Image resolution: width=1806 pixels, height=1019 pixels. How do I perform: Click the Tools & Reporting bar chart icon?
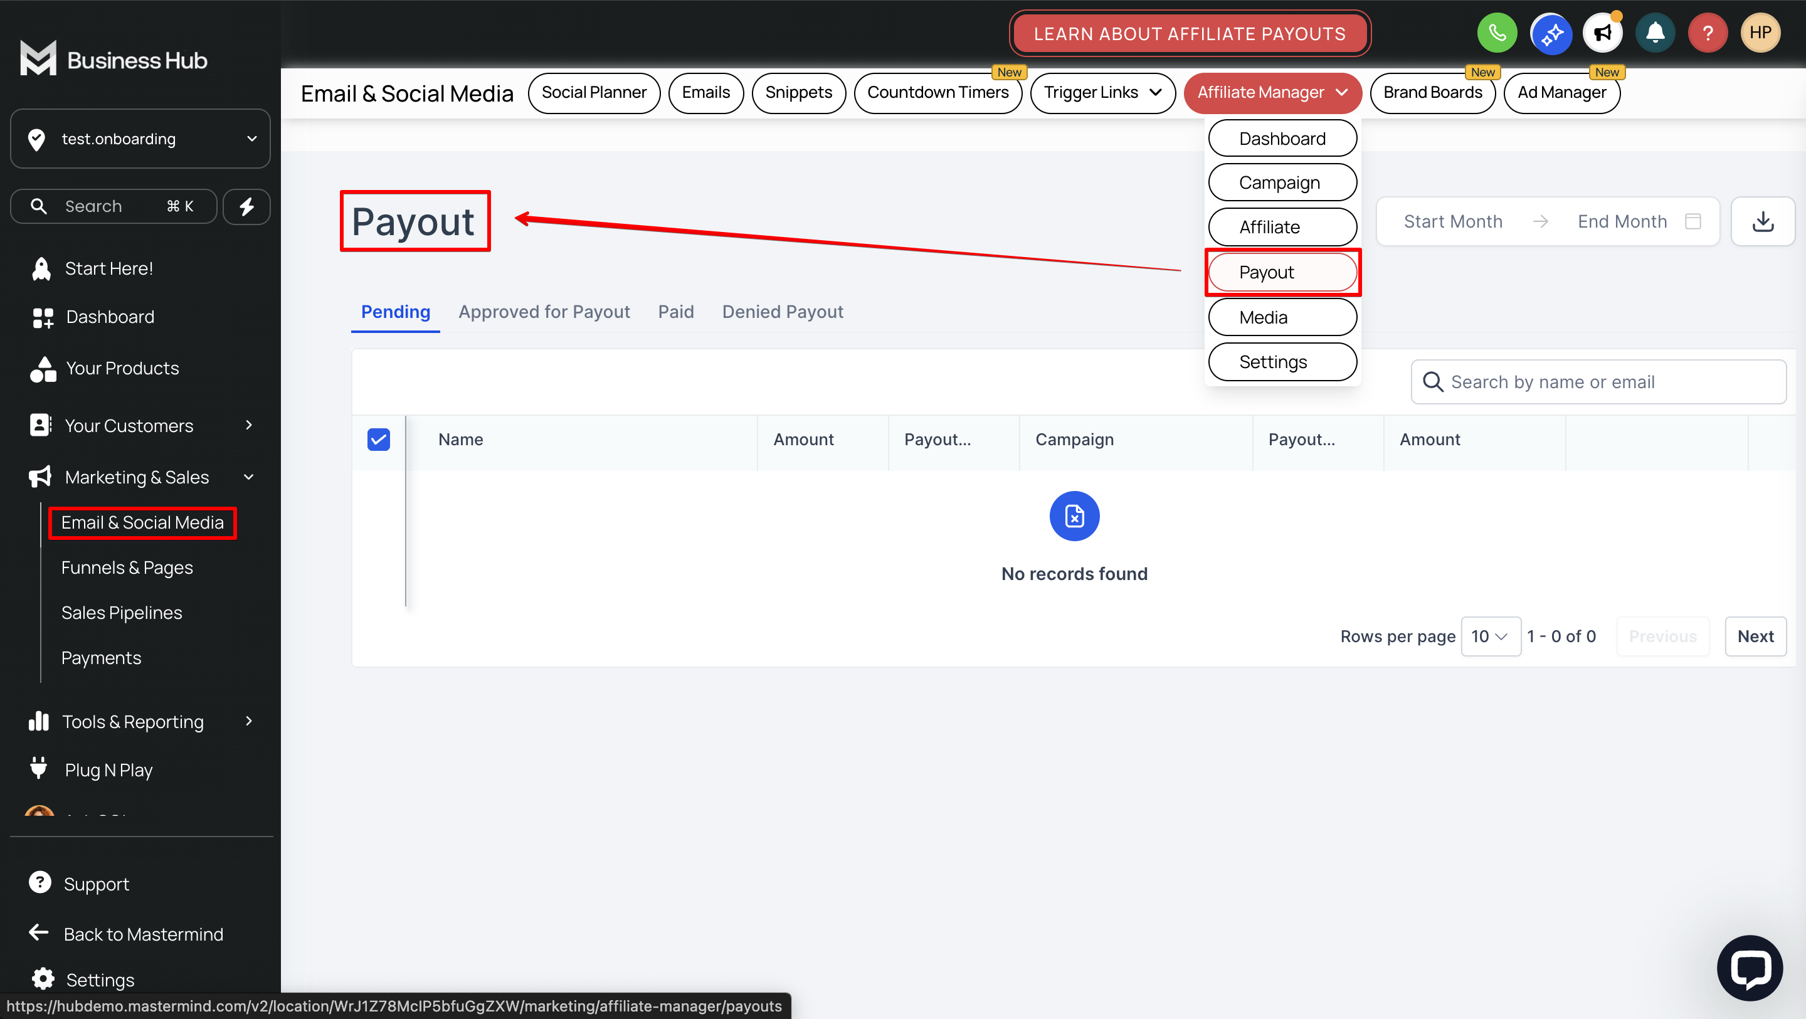[38, 721]
